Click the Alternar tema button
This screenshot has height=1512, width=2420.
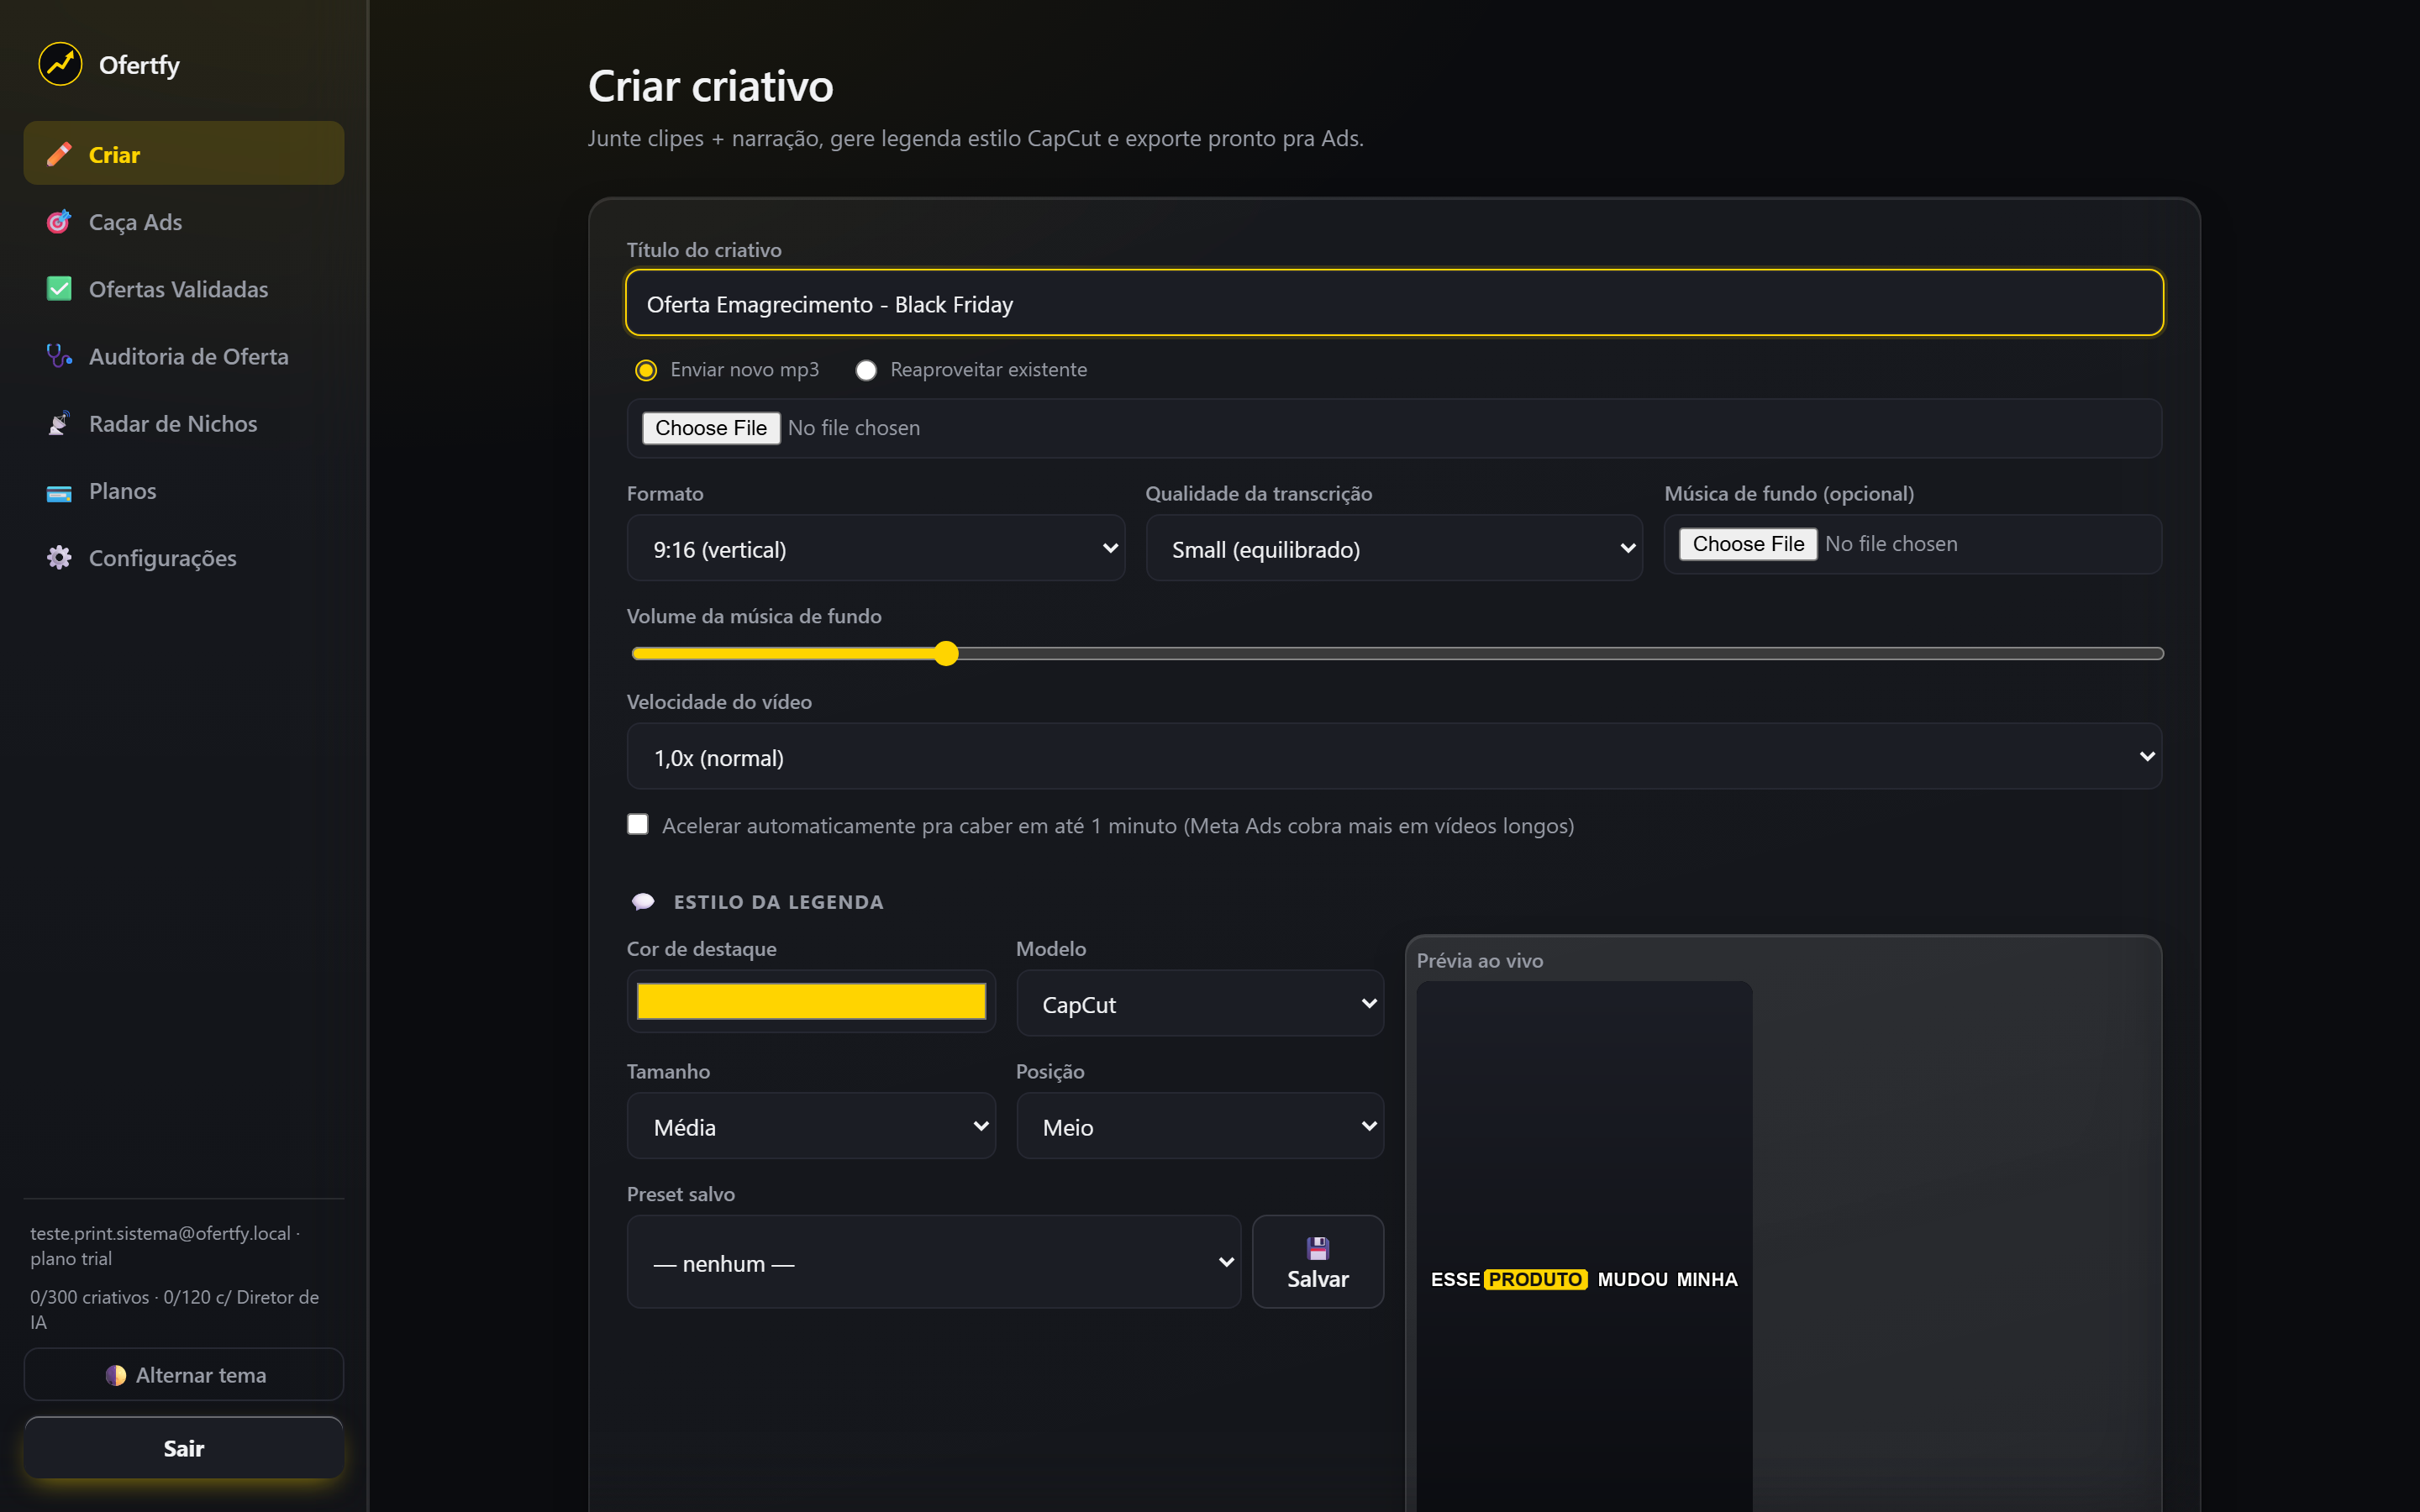(x=184, y=1375)
